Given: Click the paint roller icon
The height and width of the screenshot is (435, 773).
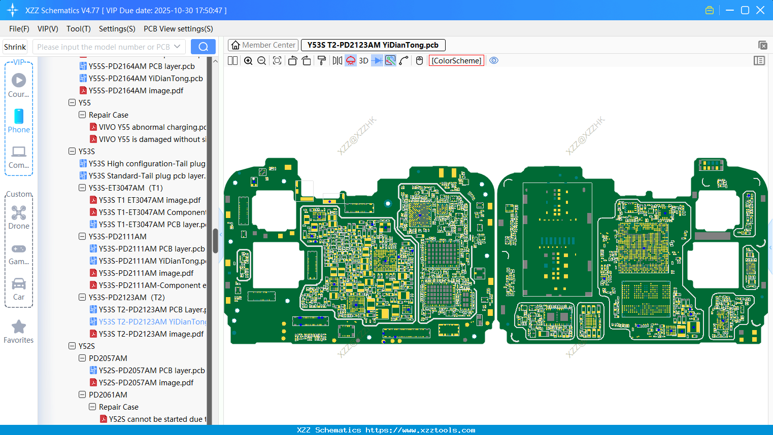Looking at the screenshot, I should (x=322, y=61).
